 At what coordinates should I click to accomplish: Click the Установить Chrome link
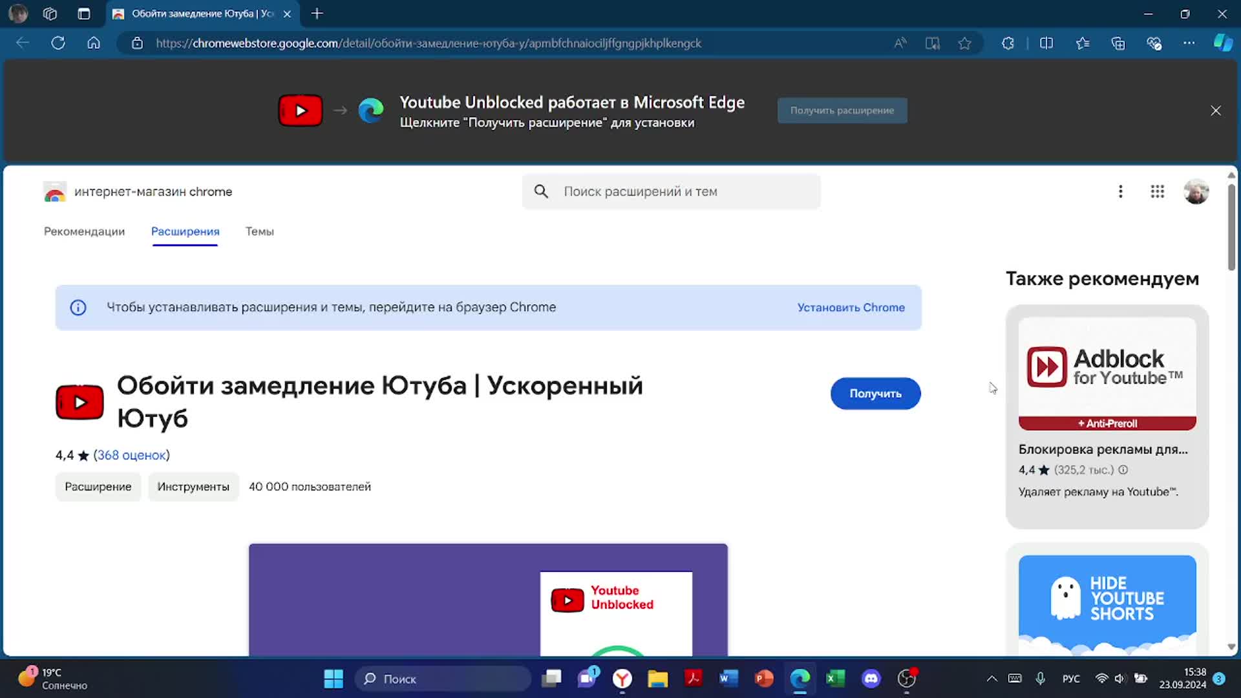pyautogui.click(x=851, y=308)
